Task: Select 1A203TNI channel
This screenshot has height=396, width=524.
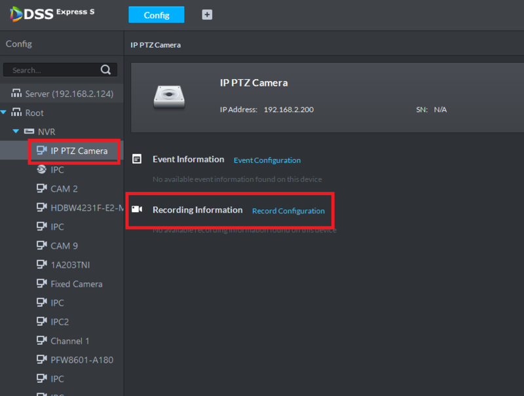Action: coord(70,265)
